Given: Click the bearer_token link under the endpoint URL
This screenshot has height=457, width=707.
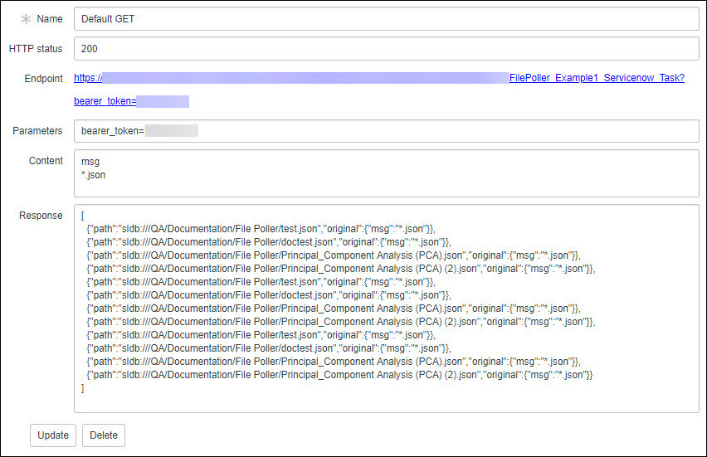Looking at the screenshot, I should point(105,102).
